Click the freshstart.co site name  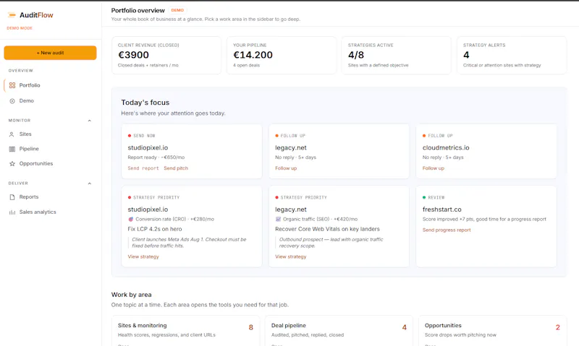(x=442, y=209)
